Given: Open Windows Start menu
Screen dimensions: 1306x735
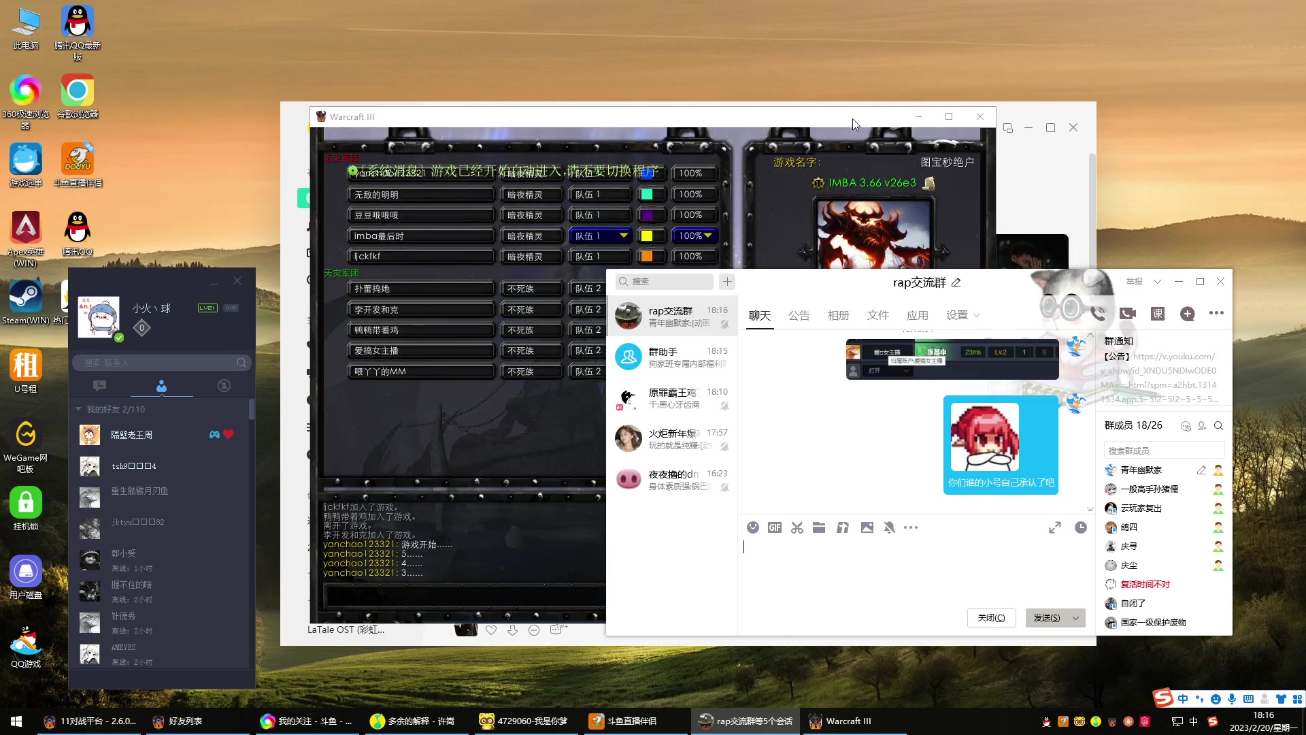Looking at the screenshot, I should tap(16, 721).
